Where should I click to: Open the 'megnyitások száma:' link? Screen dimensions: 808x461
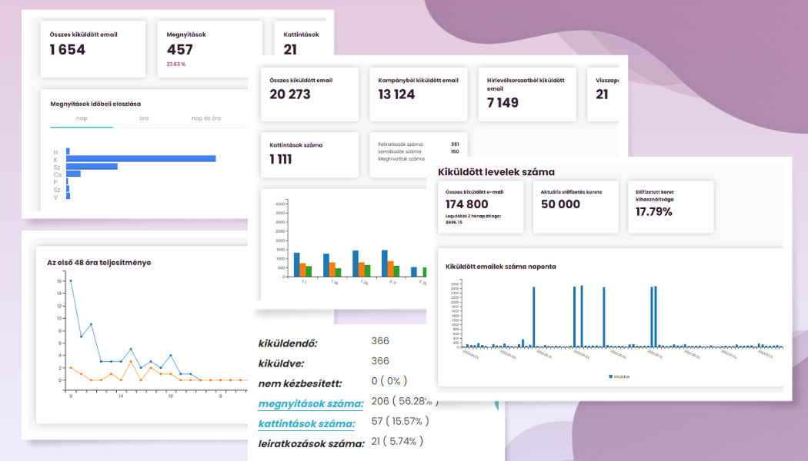pyautogui.click(x=311, y=404)
